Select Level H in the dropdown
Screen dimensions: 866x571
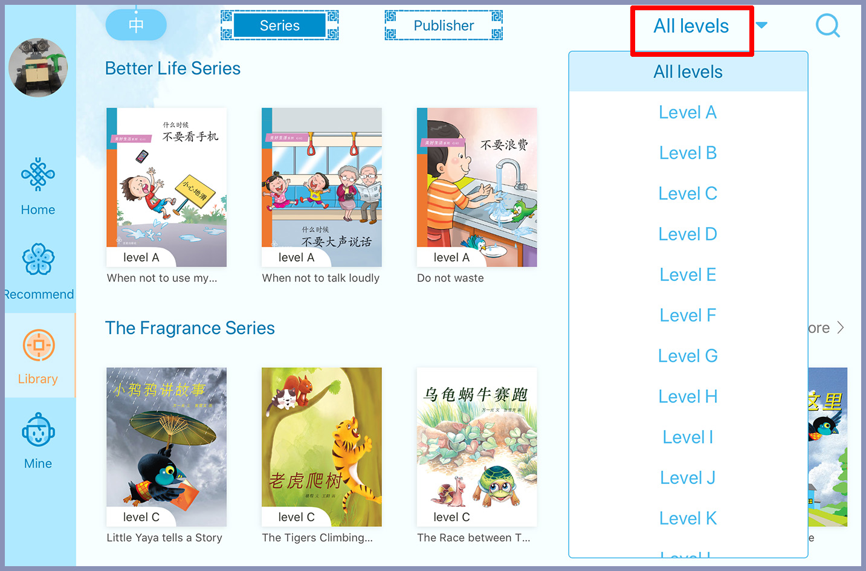point(688,397)
